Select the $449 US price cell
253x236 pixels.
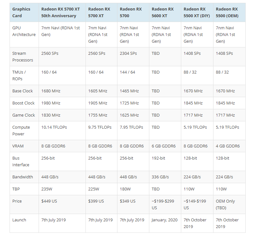pyautogui.click(x=62, y=204)
